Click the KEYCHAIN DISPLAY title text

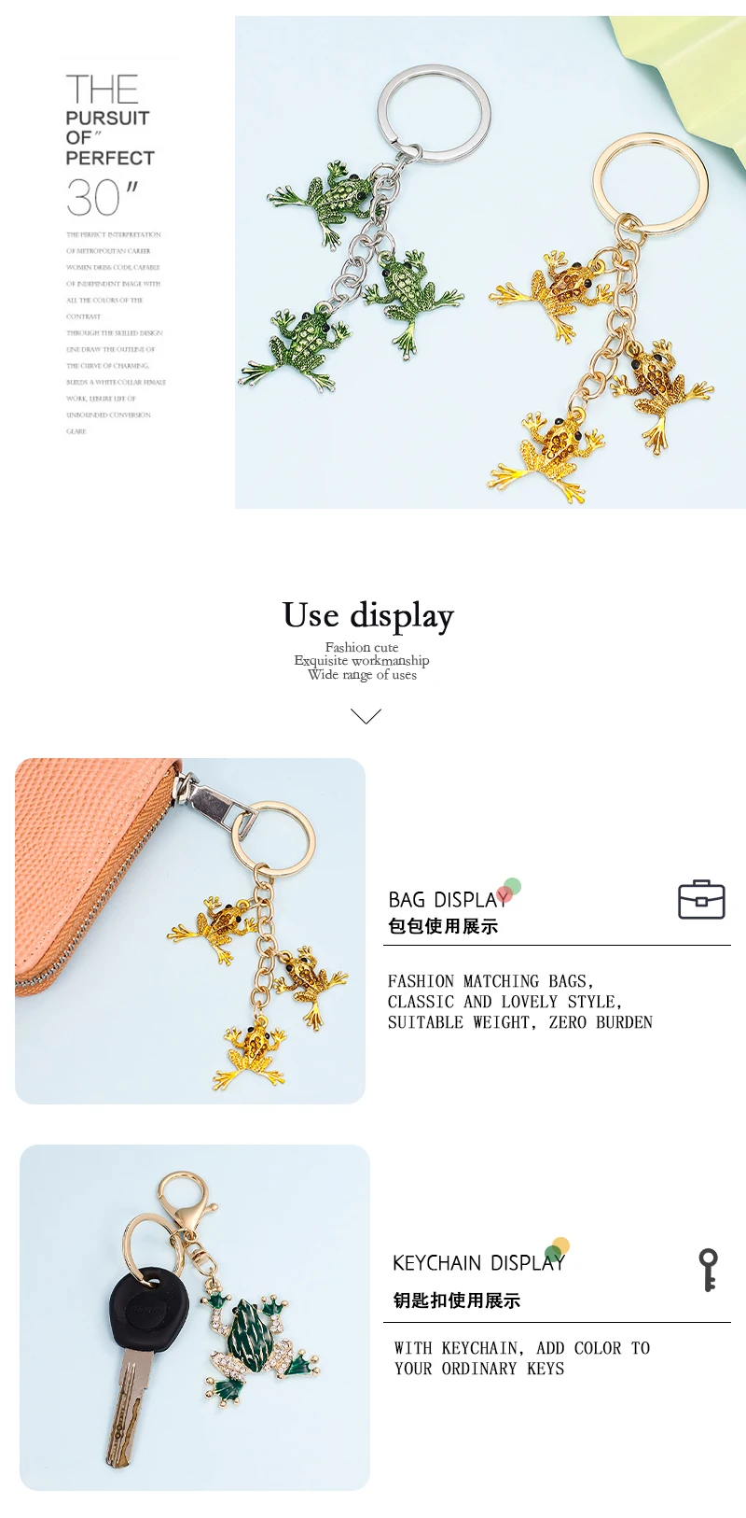pos(478,1263)
